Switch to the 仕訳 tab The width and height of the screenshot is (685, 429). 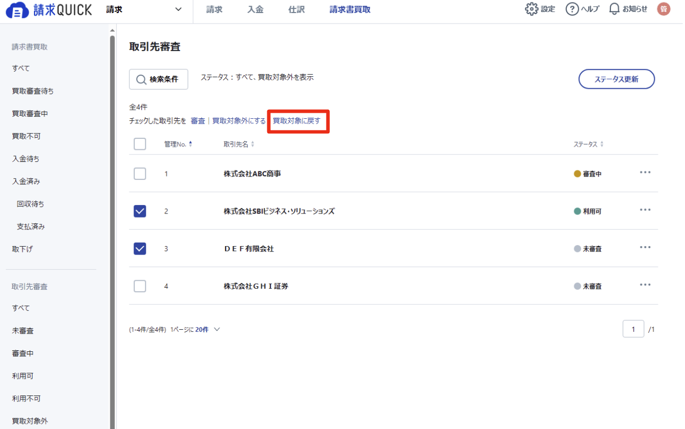(x=296, y=10)
